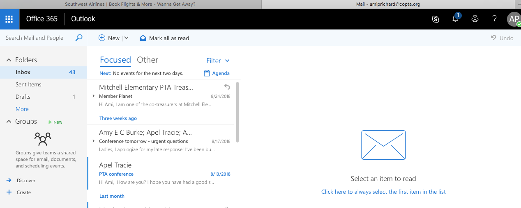Click the Agenda label
Viewport: 521px width, 208px height.
pyautogui.click(x=221, y=73)
